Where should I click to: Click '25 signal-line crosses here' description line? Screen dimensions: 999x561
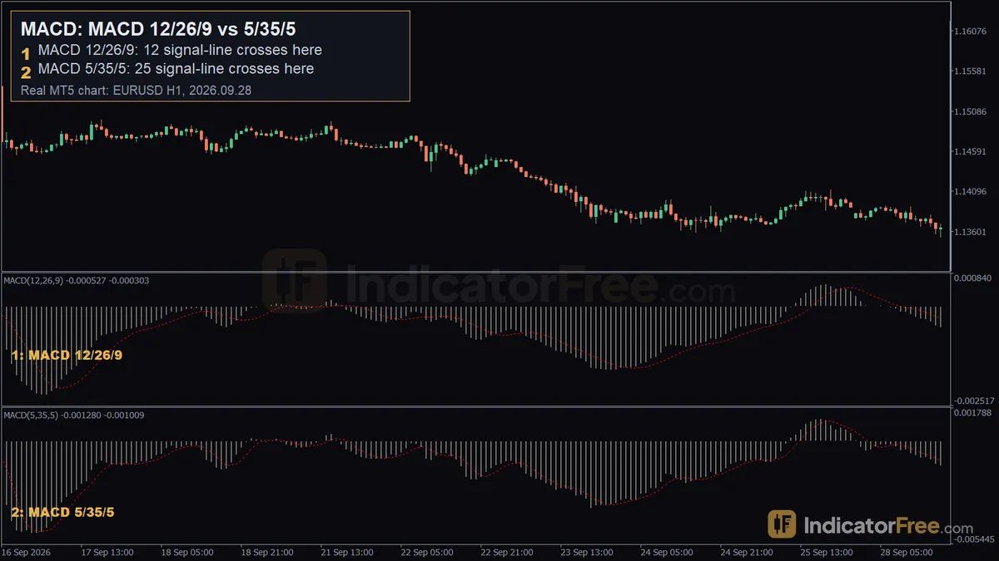(x=176, y=69)
